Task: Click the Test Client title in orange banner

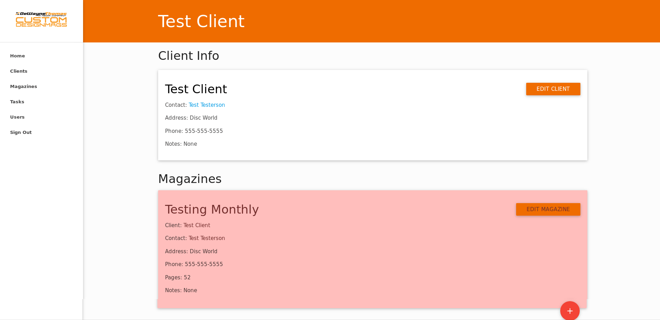Action: point(201,21)
